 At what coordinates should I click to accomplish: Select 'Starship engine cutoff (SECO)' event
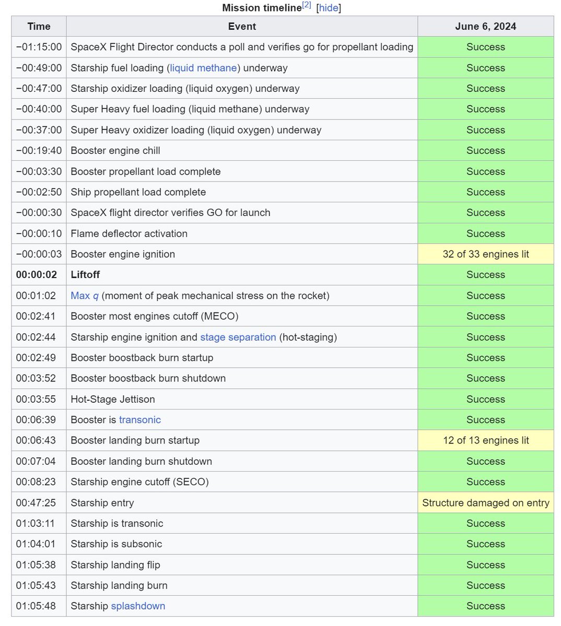(140, 482)
